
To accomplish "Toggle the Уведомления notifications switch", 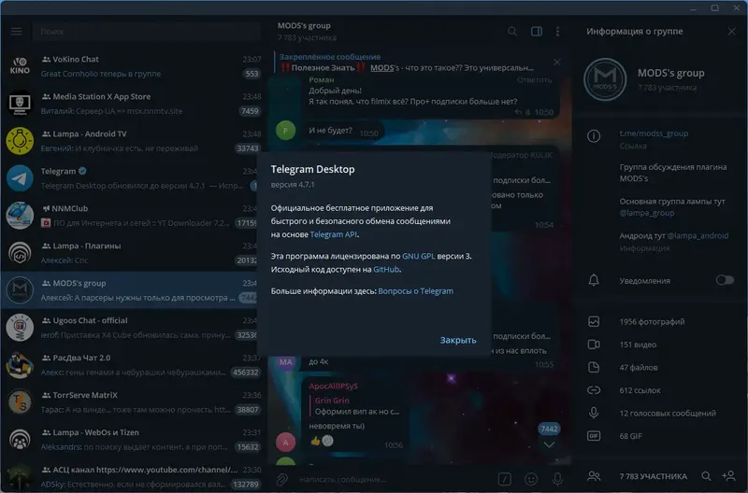I will (725, 280).
